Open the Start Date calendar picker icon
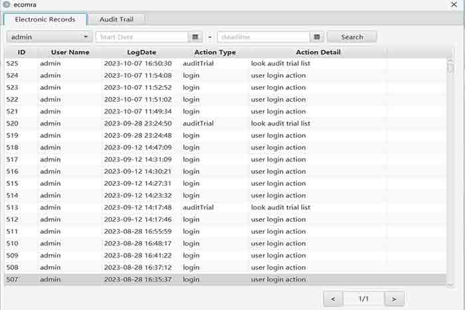 [x=195, y=37]
